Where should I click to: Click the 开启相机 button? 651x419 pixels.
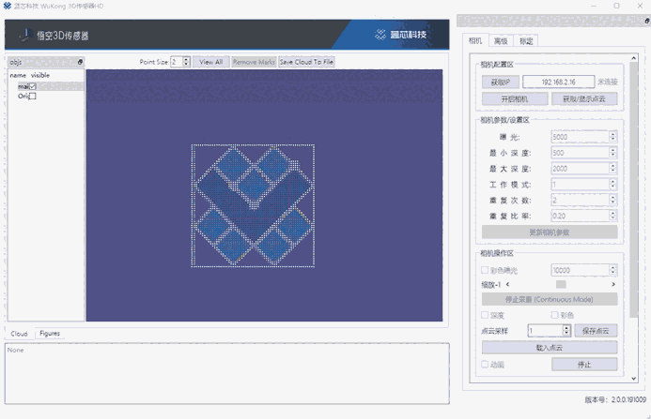pos(515,98)
